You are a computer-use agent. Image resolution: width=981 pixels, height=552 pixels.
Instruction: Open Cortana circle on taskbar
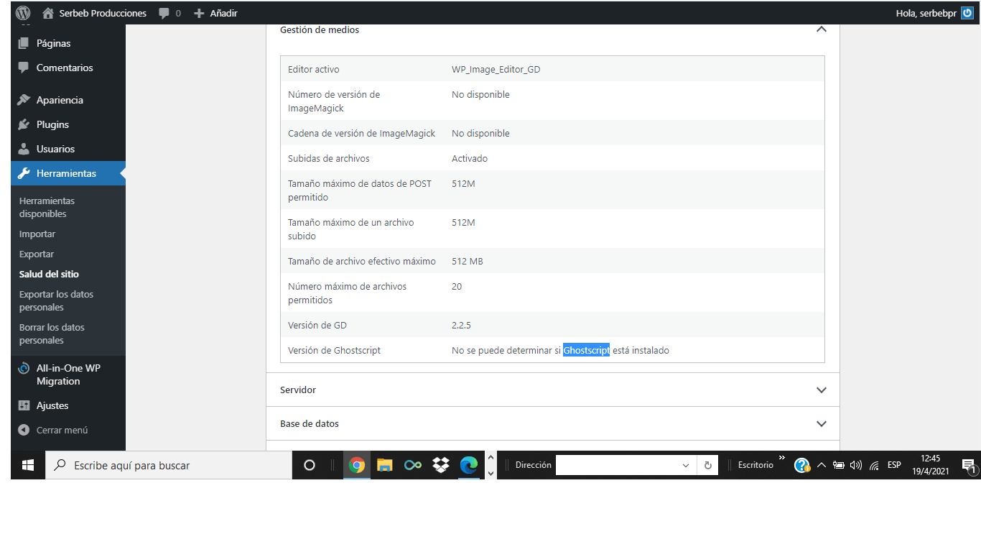click(x=310, y=465)
